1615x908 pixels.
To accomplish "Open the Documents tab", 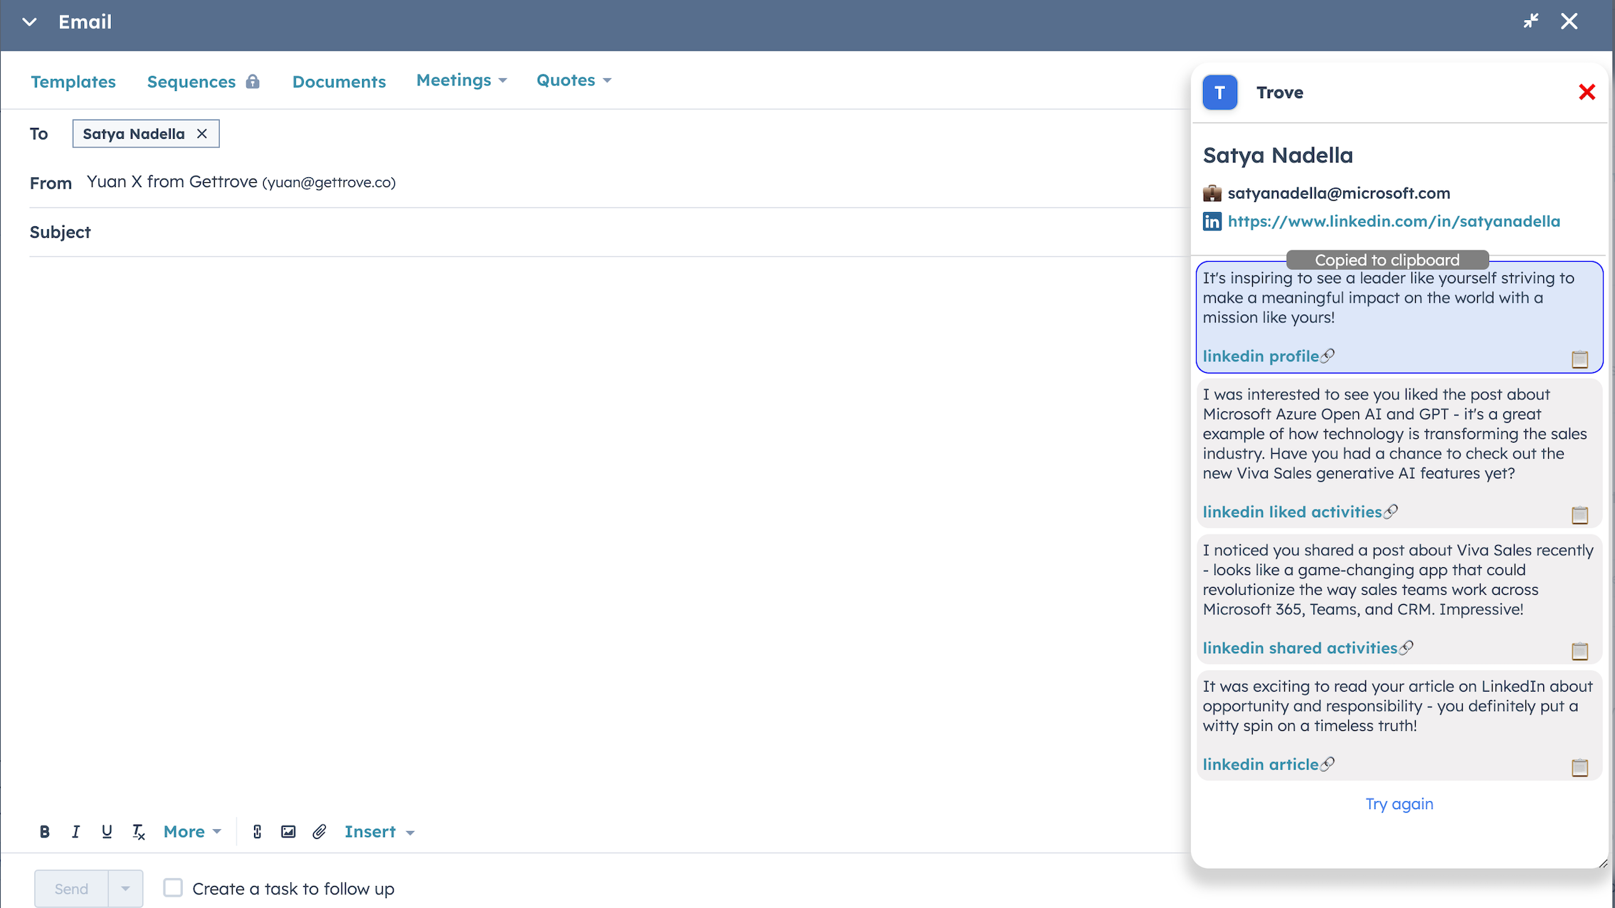I will [339, 82].
